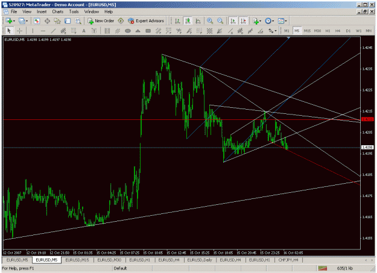This screenshot has height=273, width=377.
Task: Select the horizontal line tool
Action: pos(43,31)
